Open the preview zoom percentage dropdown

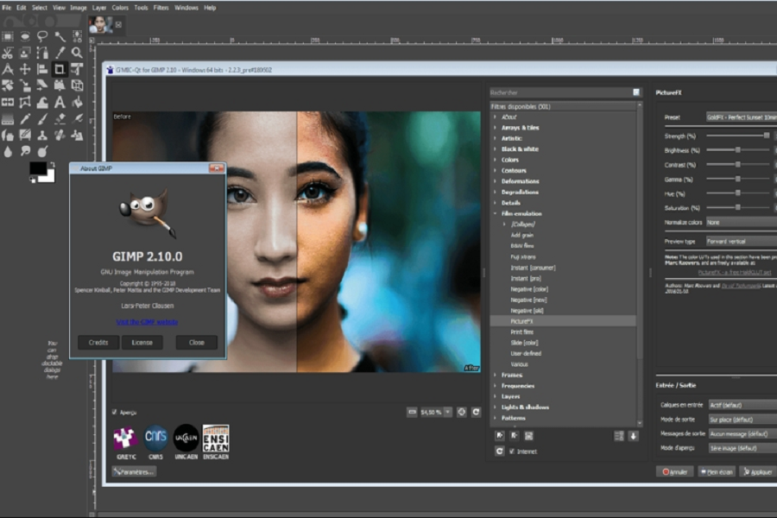(x=447, y=412)
